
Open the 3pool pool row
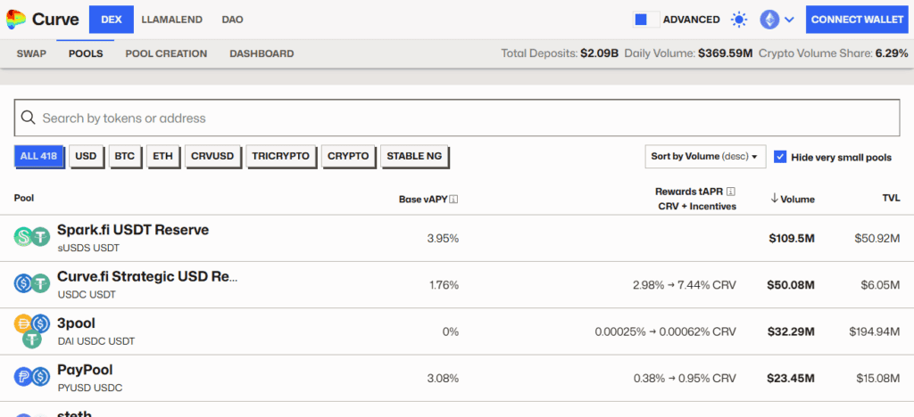click(457, 331)
